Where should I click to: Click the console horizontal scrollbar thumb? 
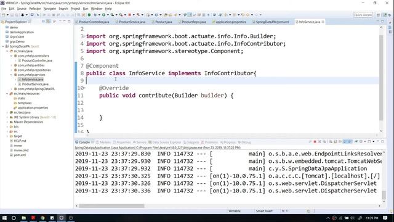pyautogui.click(x=111, y=205)
